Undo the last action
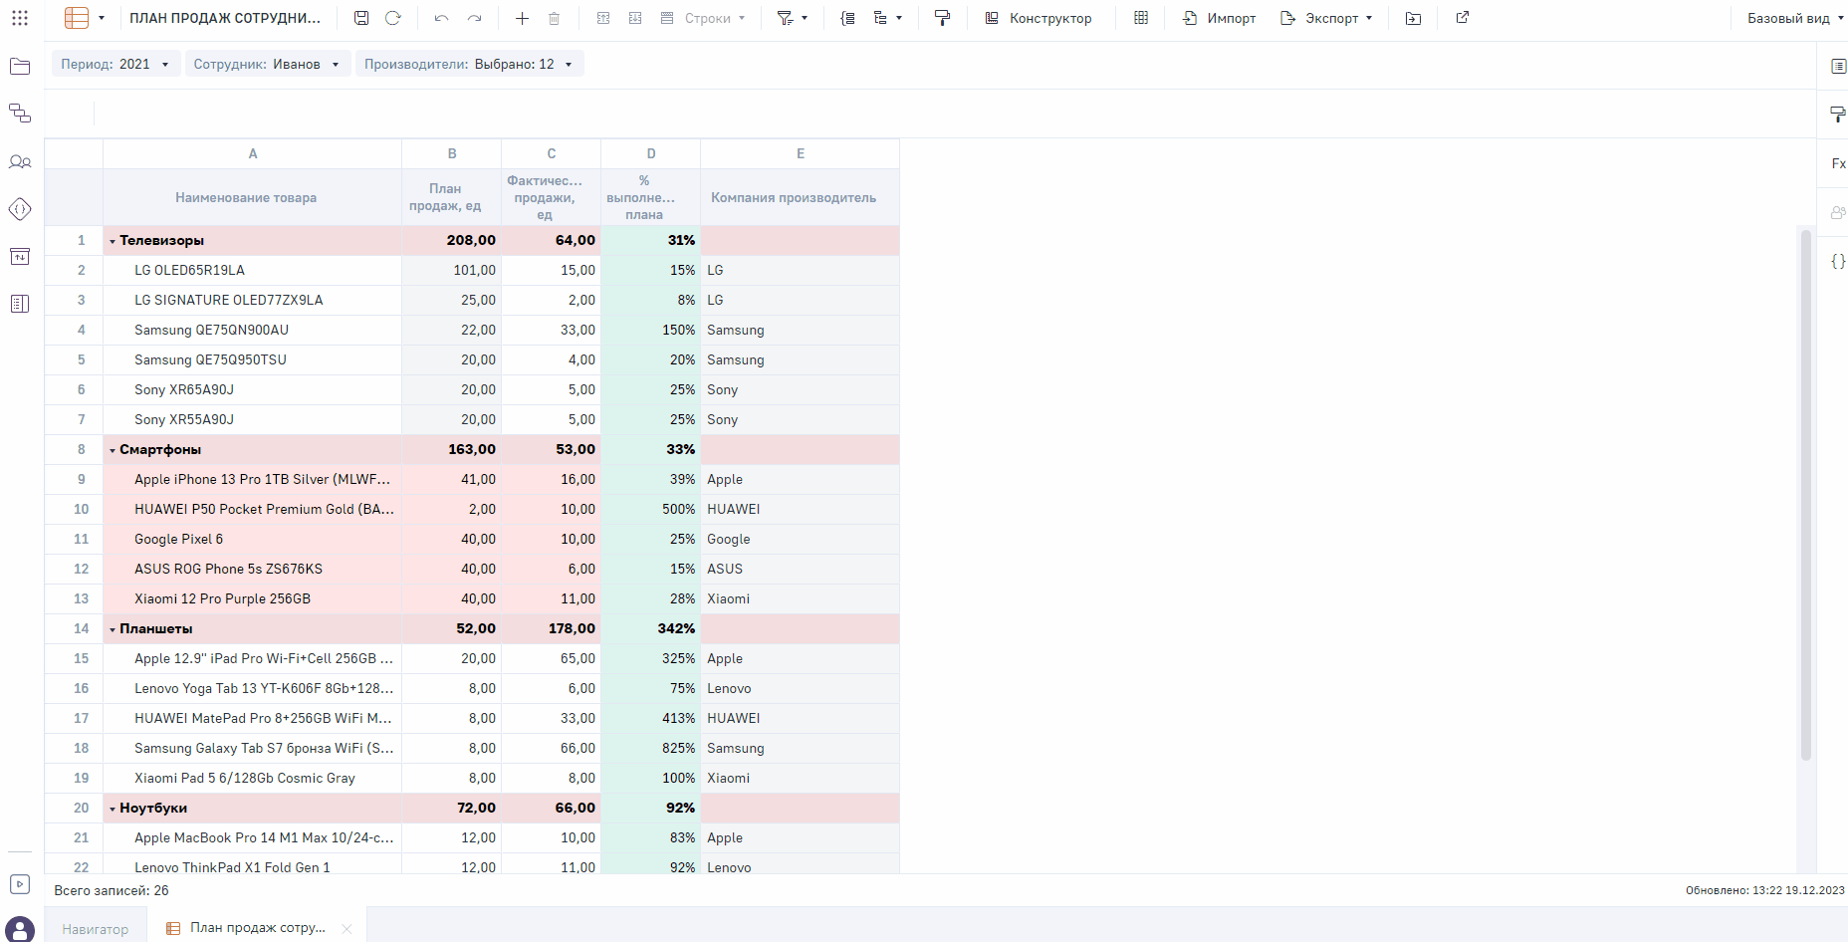The width and height of the screenshot is (1848, 942). coord(442,18)
